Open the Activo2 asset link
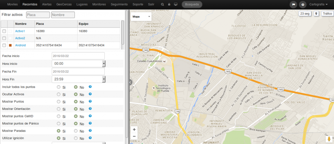The width and height of the screenshot is (334, 144). click(20, 38)
